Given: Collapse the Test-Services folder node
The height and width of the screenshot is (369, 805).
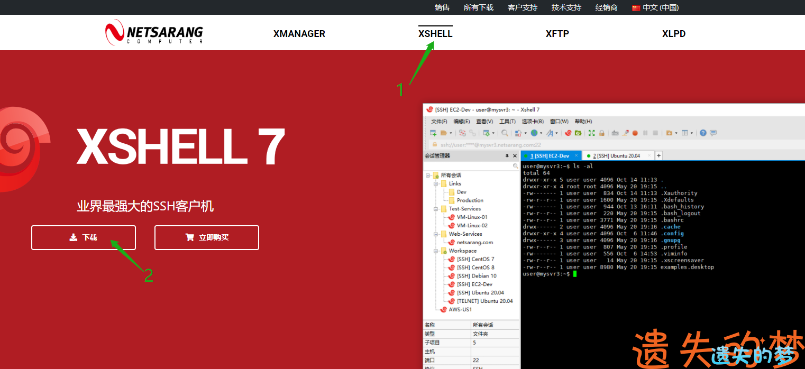Looking at the screenshot, I should (436, 209).
